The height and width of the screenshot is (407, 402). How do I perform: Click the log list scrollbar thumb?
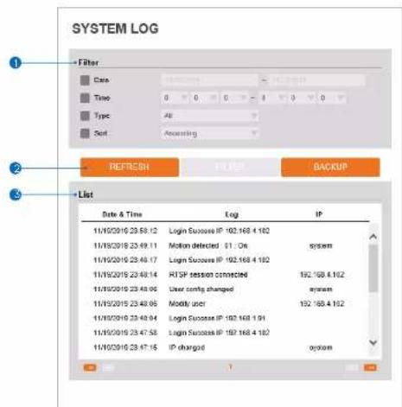point(373,269)
